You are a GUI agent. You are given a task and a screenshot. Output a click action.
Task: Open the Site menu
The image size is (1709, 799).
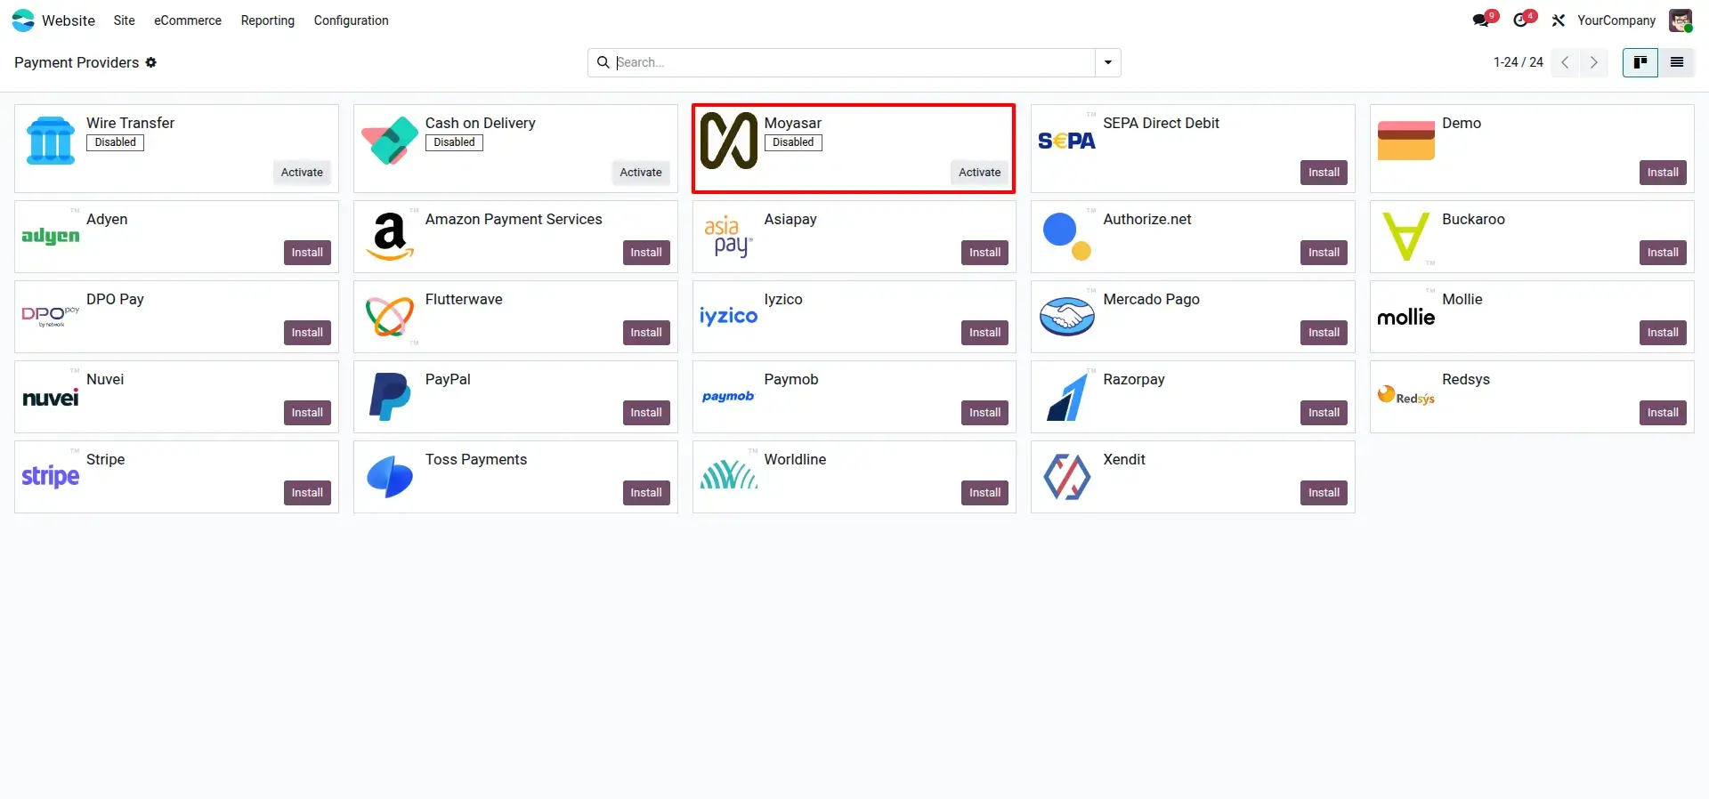click(x=125, y=20)
